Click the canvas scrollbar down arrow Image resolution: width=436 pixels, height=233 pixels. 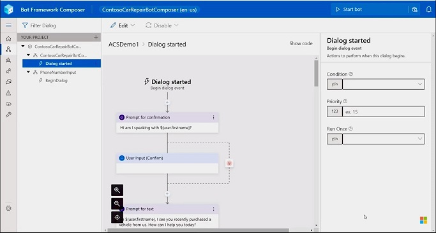(317, 225)
